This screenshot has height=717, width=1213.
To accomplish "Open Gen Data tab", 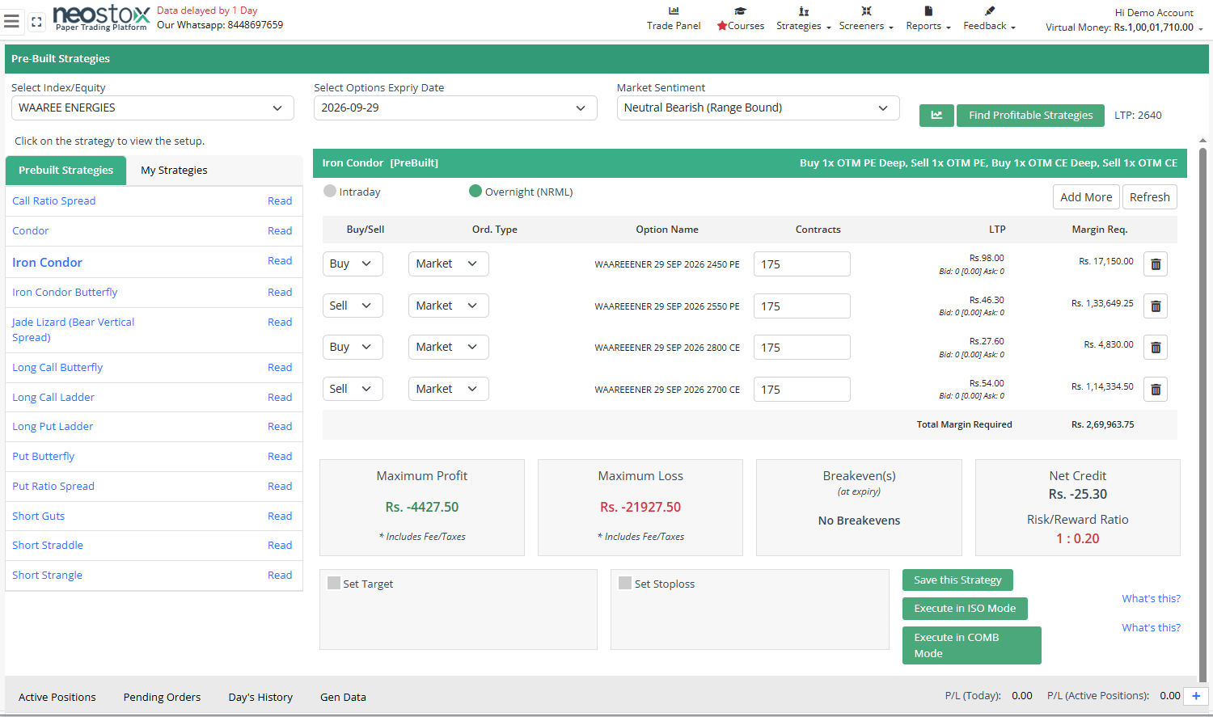I will (x=343, y=697).
